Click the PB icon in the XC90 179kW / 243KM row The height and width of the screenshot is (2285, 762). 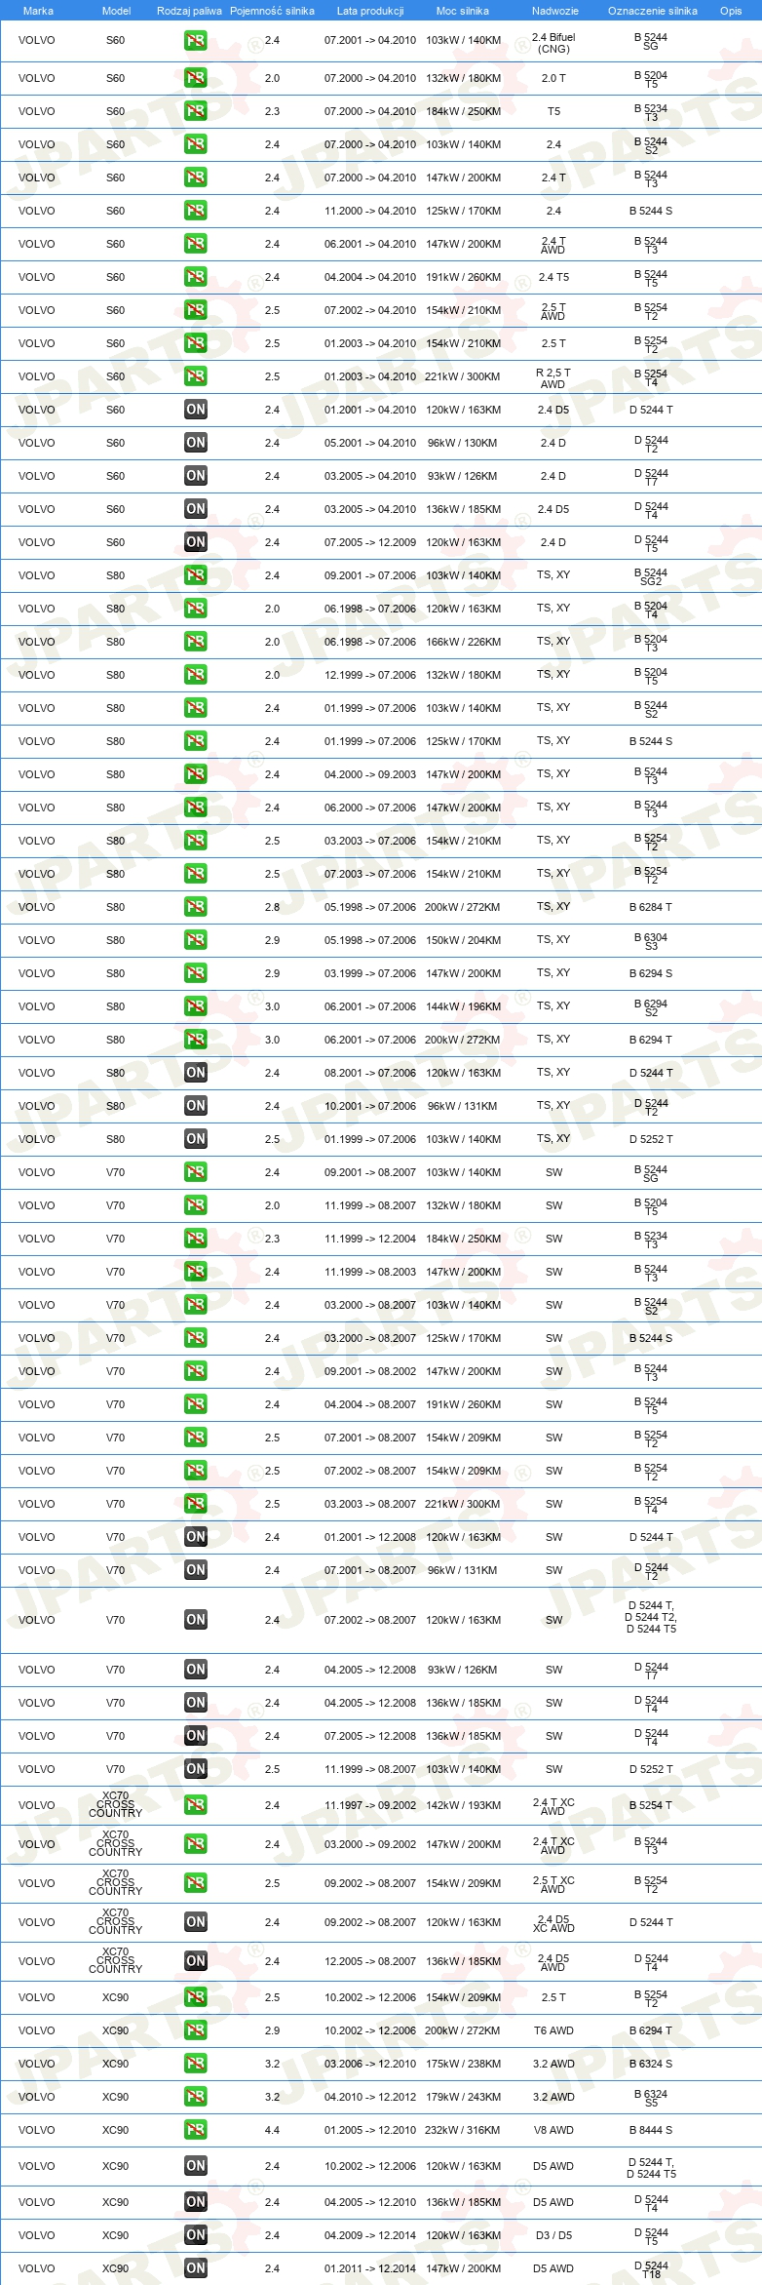click(196, 2097)
